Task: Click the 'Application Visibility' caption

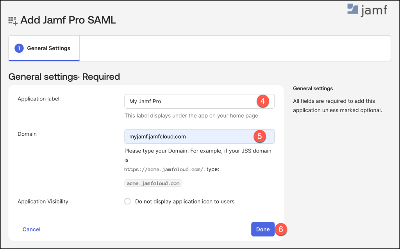Action: click(43, 202)
